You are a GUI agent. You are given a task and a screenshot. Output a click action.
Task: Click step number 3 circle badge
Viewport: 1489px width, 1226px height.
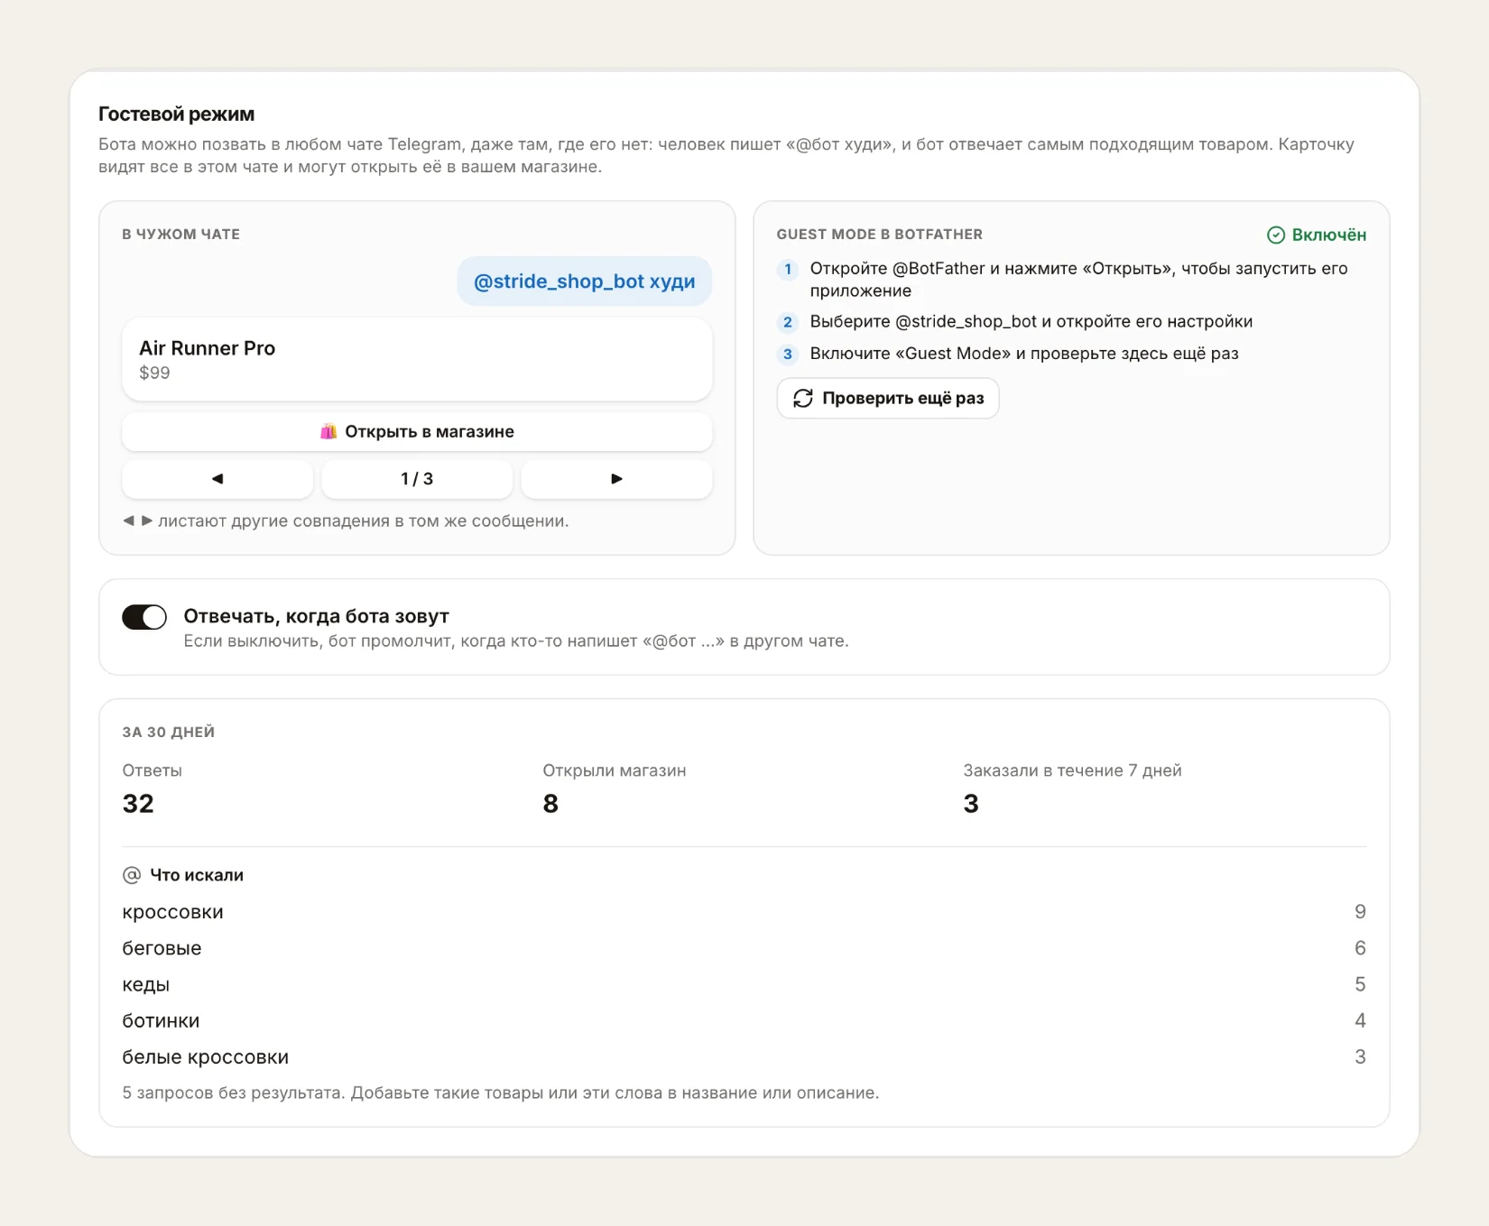point(788,354)
